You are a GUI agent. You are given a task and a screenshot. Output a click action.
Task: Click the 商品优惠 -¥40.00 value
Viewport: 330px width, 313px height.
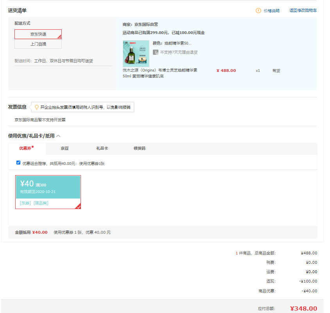tap(309, 291)
